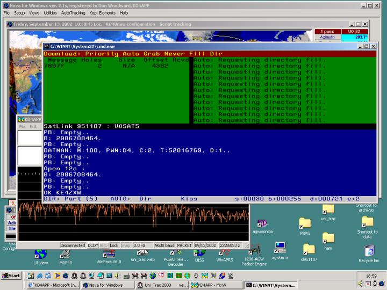Toggle the Snap button in MixW status bar
The width and height of the screenshot is (387, 290).
126,245
